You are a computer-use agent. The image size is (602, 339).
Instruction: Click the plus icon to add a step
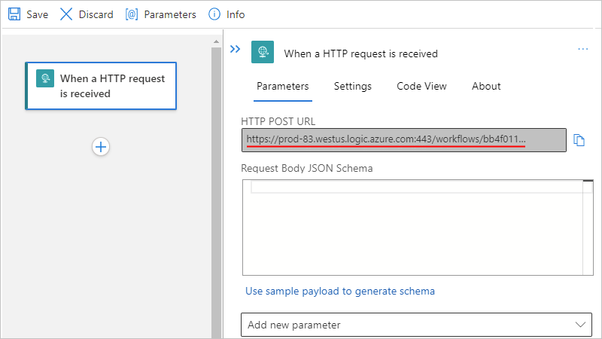(x=101, y=147)
